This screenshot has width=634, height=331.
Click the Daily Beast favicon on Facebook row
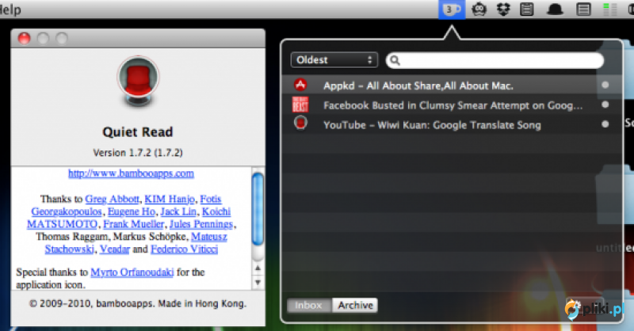click(x=300, y=105)
